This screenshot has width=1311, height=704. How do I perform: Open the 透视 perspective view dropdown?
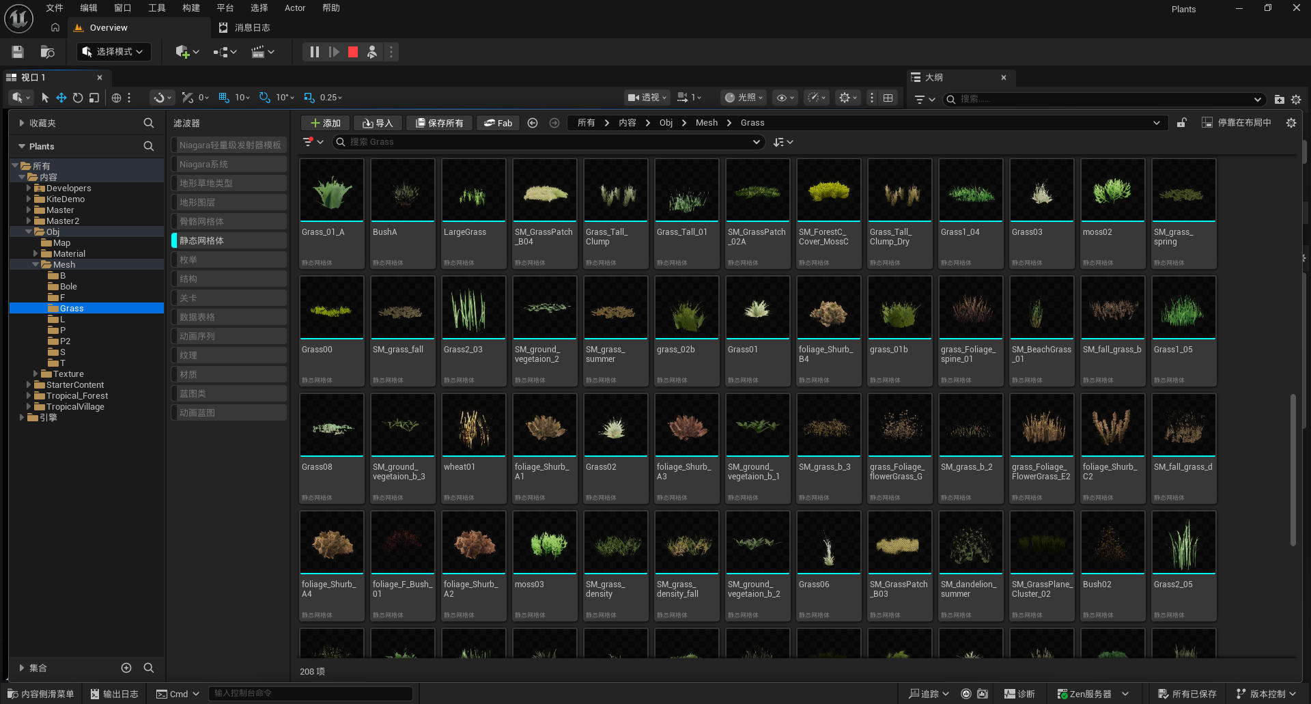tap(647, 98)
